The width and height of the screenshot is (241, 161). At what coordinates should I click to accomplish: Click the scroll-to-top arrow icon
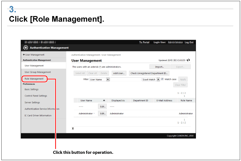tap(73, 128)
